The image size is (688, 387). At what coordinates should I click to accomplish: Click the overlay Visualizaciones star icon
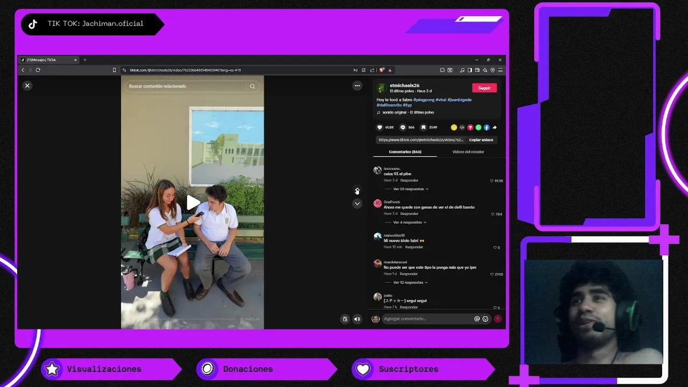[52, 369]
